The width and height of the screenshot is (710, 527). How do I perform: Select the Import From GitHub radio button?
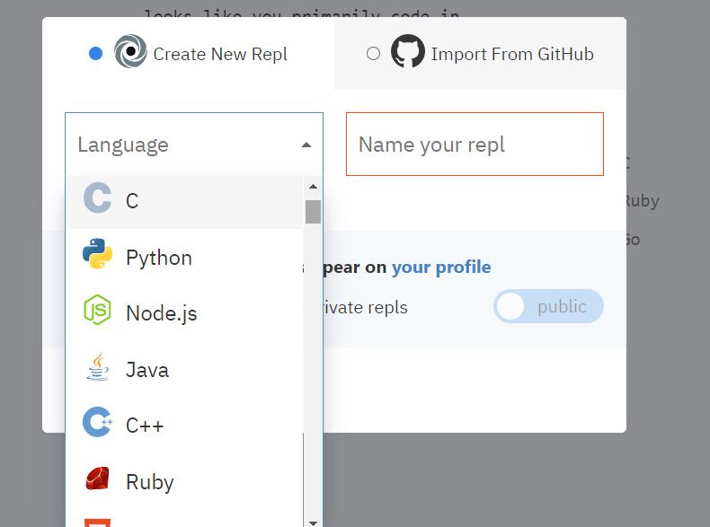point(373,53)
